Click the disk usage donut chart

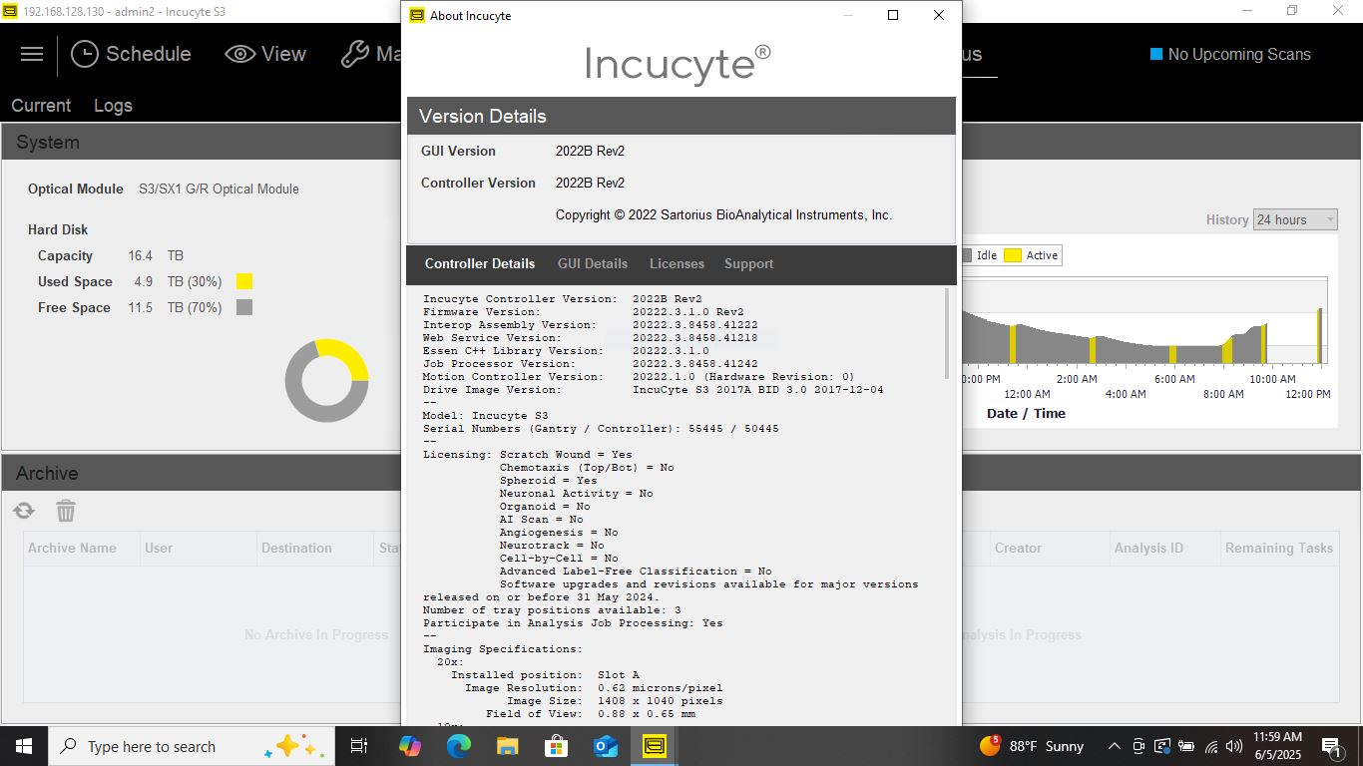pyautogui.click(x=327, y=380)
